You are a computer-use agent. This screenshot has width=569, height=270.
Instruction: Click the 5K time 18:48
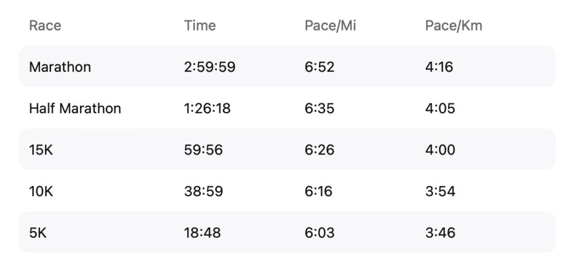click(x=202, y=233)
